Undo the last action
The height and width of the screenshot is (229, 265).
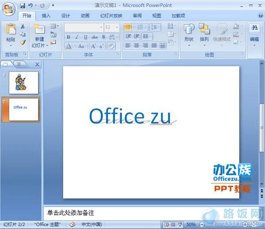[30, 6]
